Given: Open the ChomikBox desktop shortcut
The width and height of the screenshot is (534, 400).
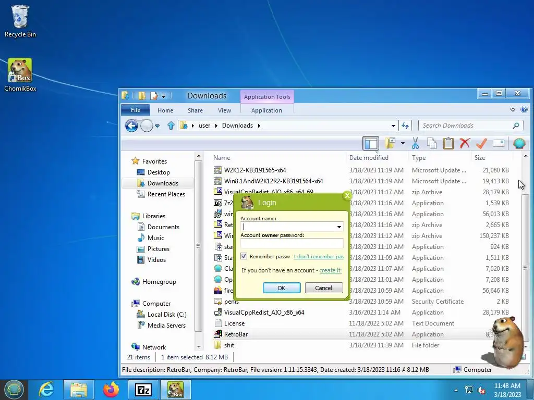Looking at the screenshot, I should point(20,75).
